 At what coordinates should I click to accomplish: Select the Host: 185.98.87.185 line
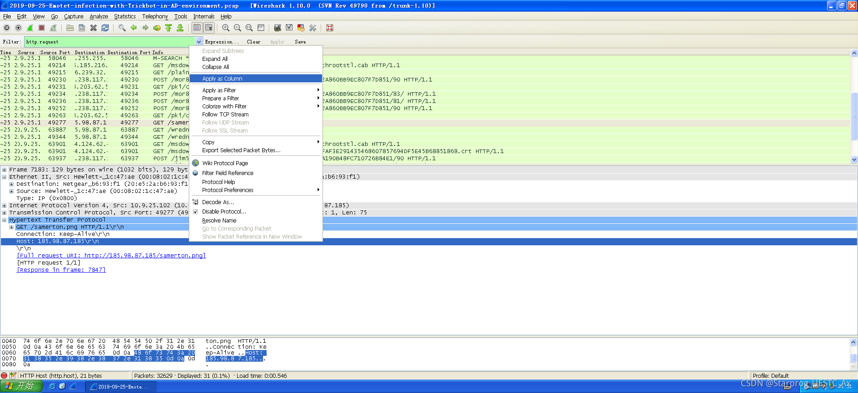[x=429, y=241]
